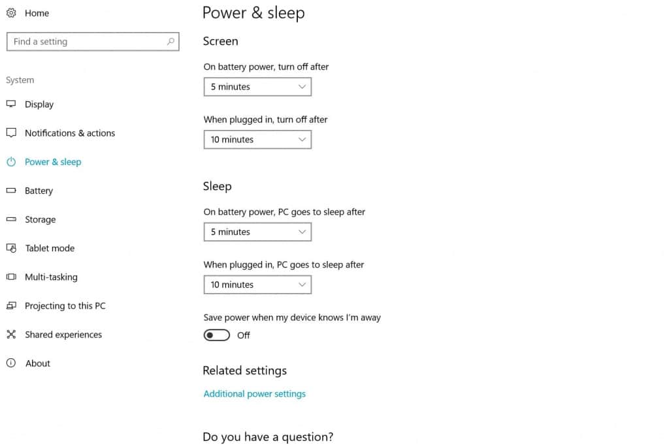
Task: Click the Storage drive icon
Action: pos(11,219)
